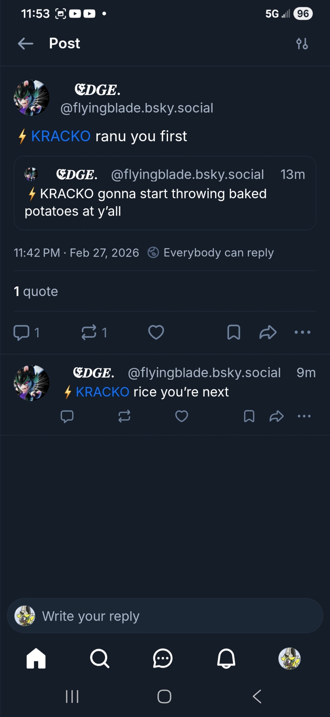Open more options on the reply post
330x717 pixels.
[x=304, y=416]
